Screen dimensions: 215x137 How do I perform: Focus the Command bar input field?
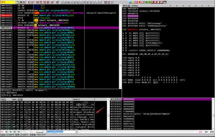61,132
